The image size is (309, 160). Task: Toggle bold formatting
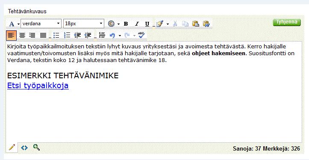point(126,24)
